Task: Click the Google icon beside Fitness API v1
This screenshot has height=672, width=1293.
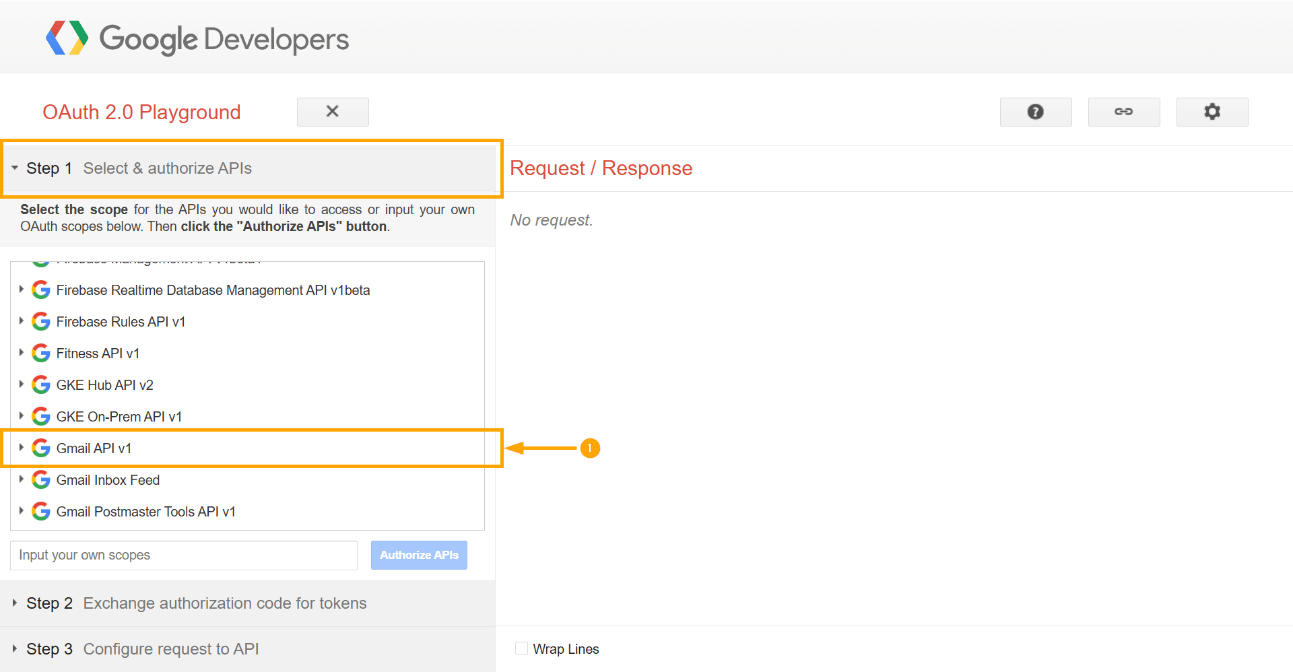Action: pos(41,353)
